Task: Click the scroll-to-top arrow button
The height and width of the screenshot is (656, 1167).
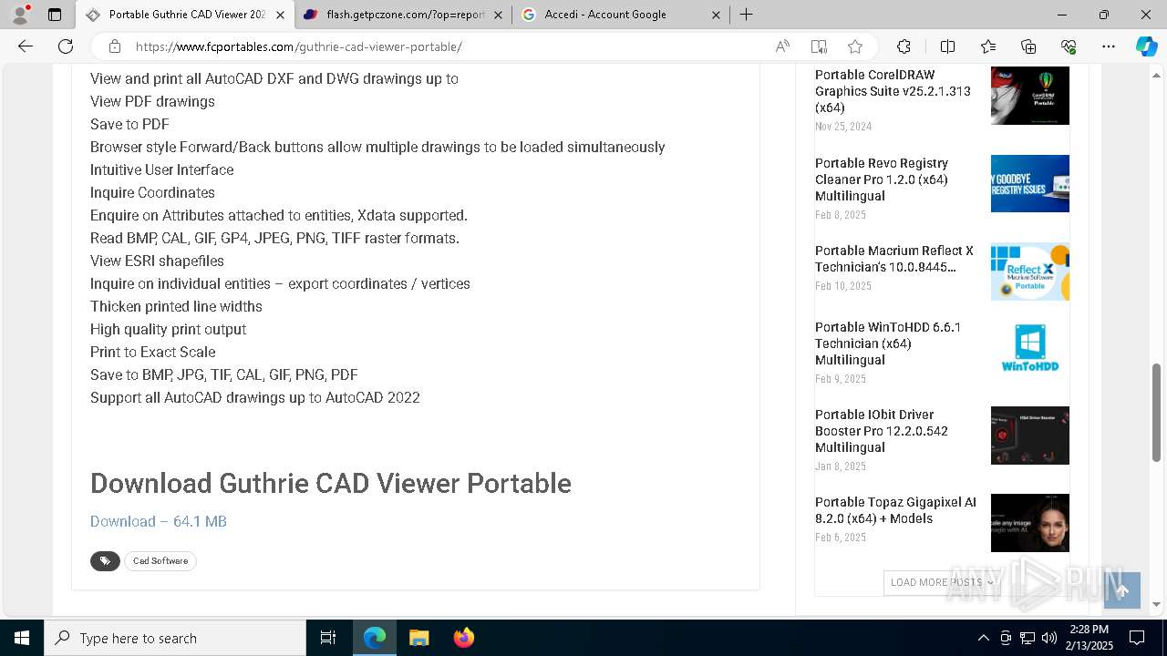Action: [1122, 590]
